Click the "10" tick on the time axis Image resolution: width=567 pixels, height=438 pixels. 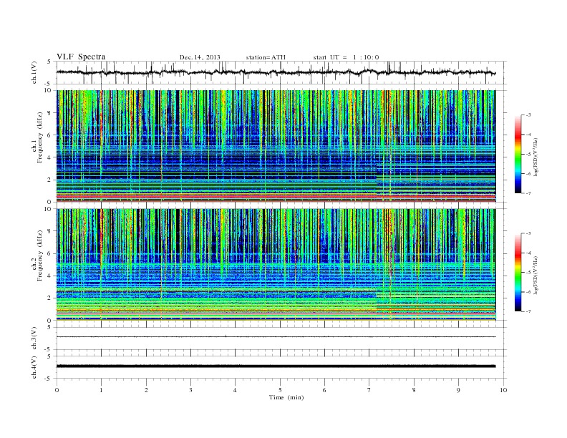[503, 390]
